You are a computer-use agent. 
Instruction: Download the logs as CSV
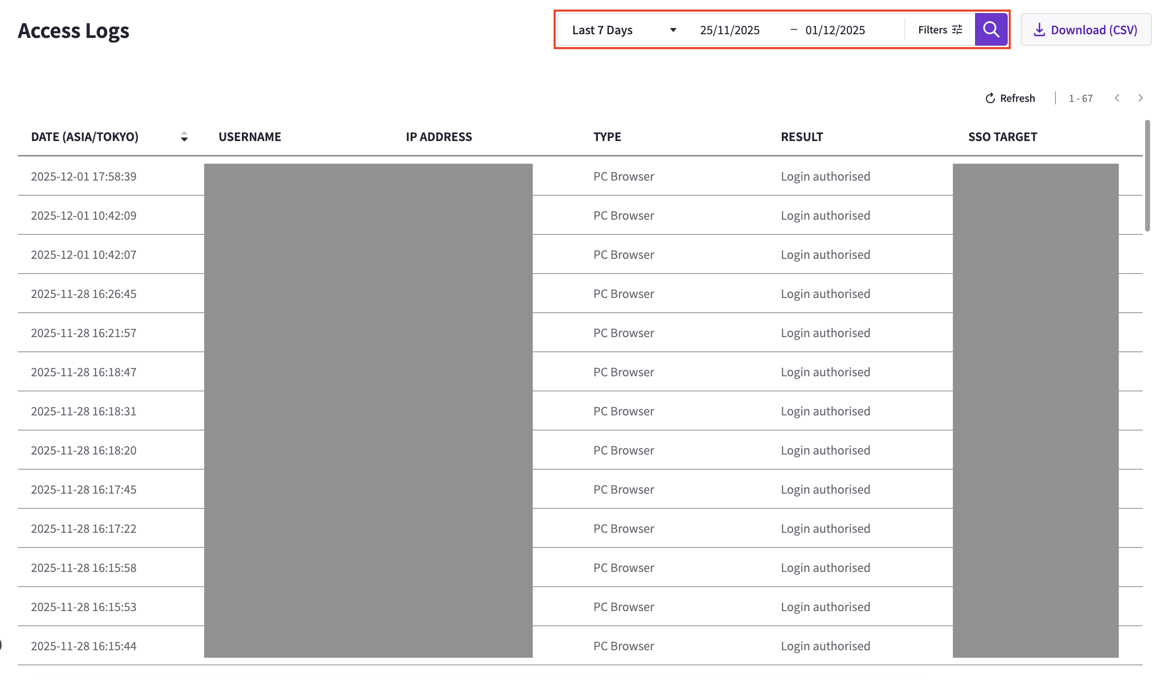pyautogui.click(x=1086, y=30)
